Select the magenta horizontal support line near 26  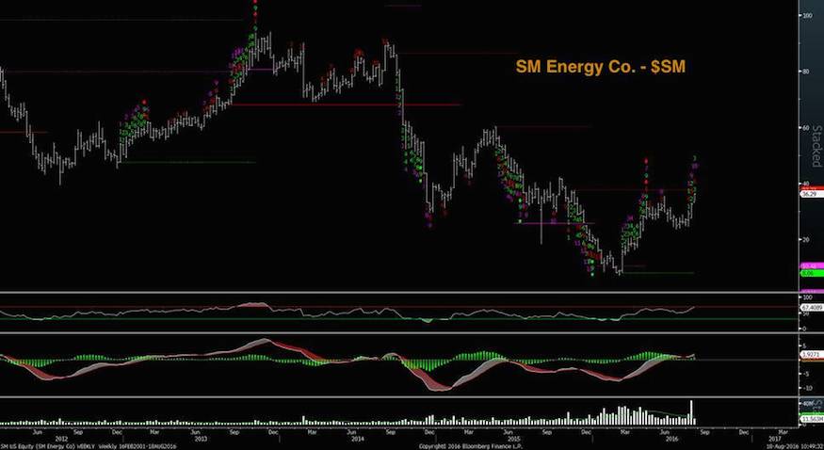coord(555,223)
